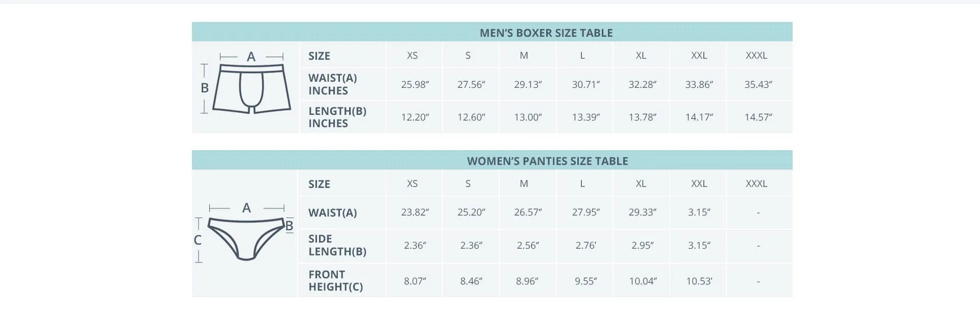Select the 2.56" side length value

[x=528, y=246]
